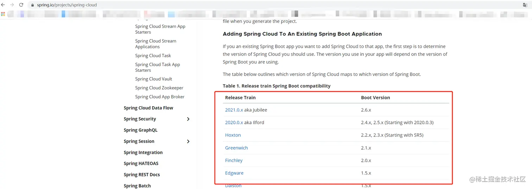Click the 'Table 1. Release train Spring Boot compatibility' caption

tap(277, 86)
